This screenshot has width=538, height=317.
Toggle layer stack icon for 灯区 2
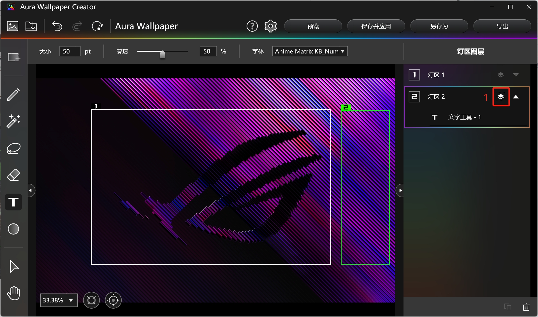[x=501, y=97]
